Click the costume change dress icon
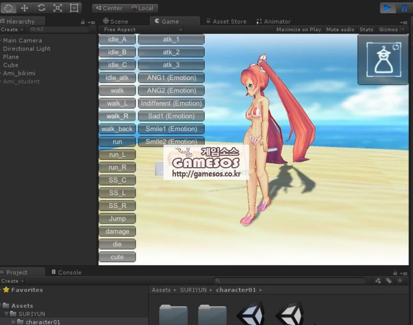This screenshot has height=325, width=413. [384, 59]
